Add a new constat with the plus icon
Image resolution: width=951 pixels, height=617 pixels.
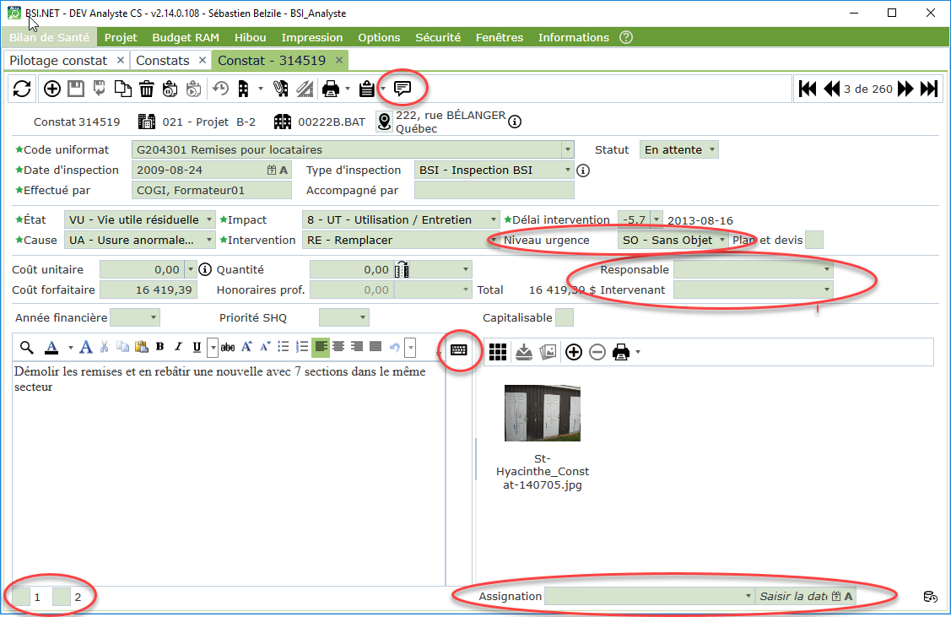click(52, 89)
